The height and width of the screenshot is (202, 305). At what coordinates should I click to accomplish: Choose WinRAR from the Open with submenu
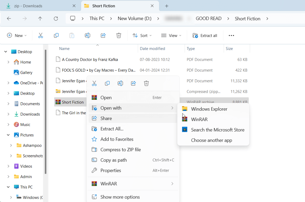199,119
